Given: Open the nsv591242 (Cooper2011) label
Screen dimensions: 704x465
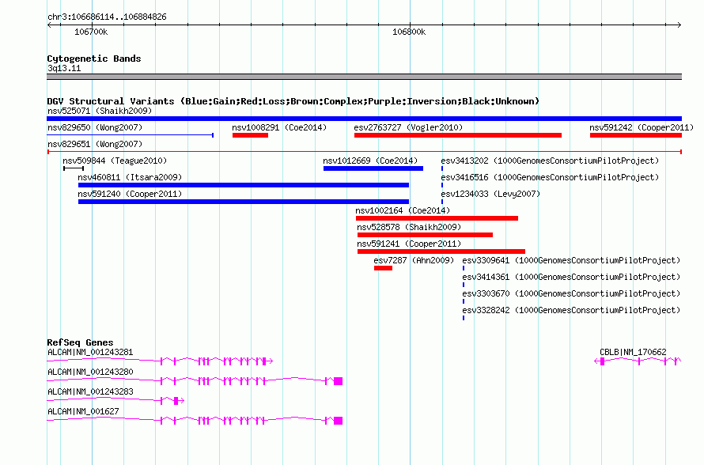Looking at the screenshot, I should (x=642, y=127).
